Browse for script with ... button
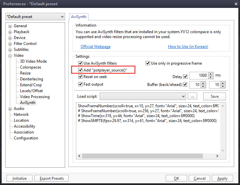 (x=192, y=96)
